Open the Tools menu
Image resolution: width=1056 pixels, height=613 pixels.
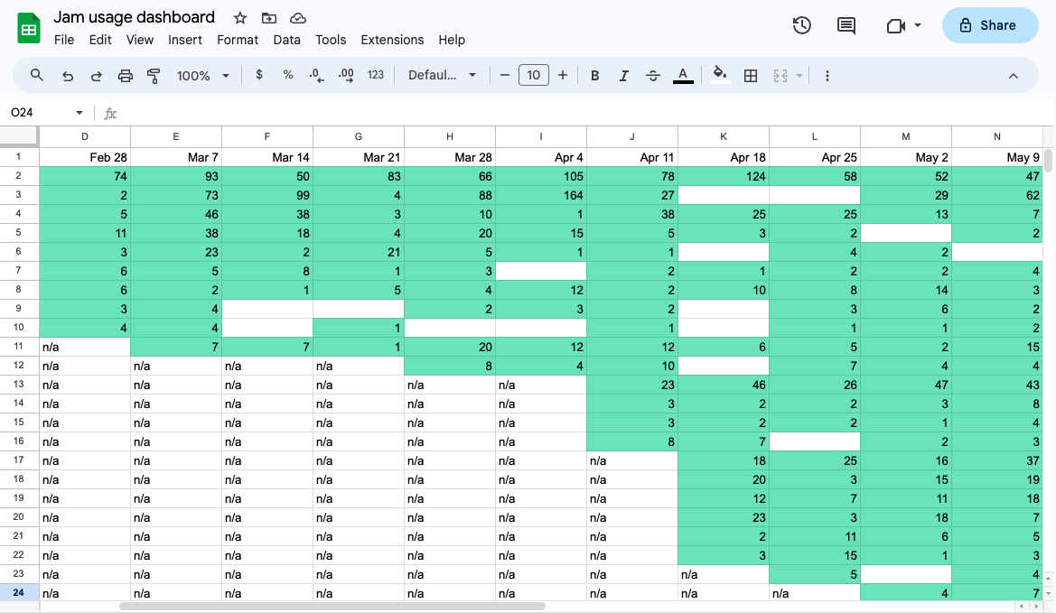[x=331, y=40]
